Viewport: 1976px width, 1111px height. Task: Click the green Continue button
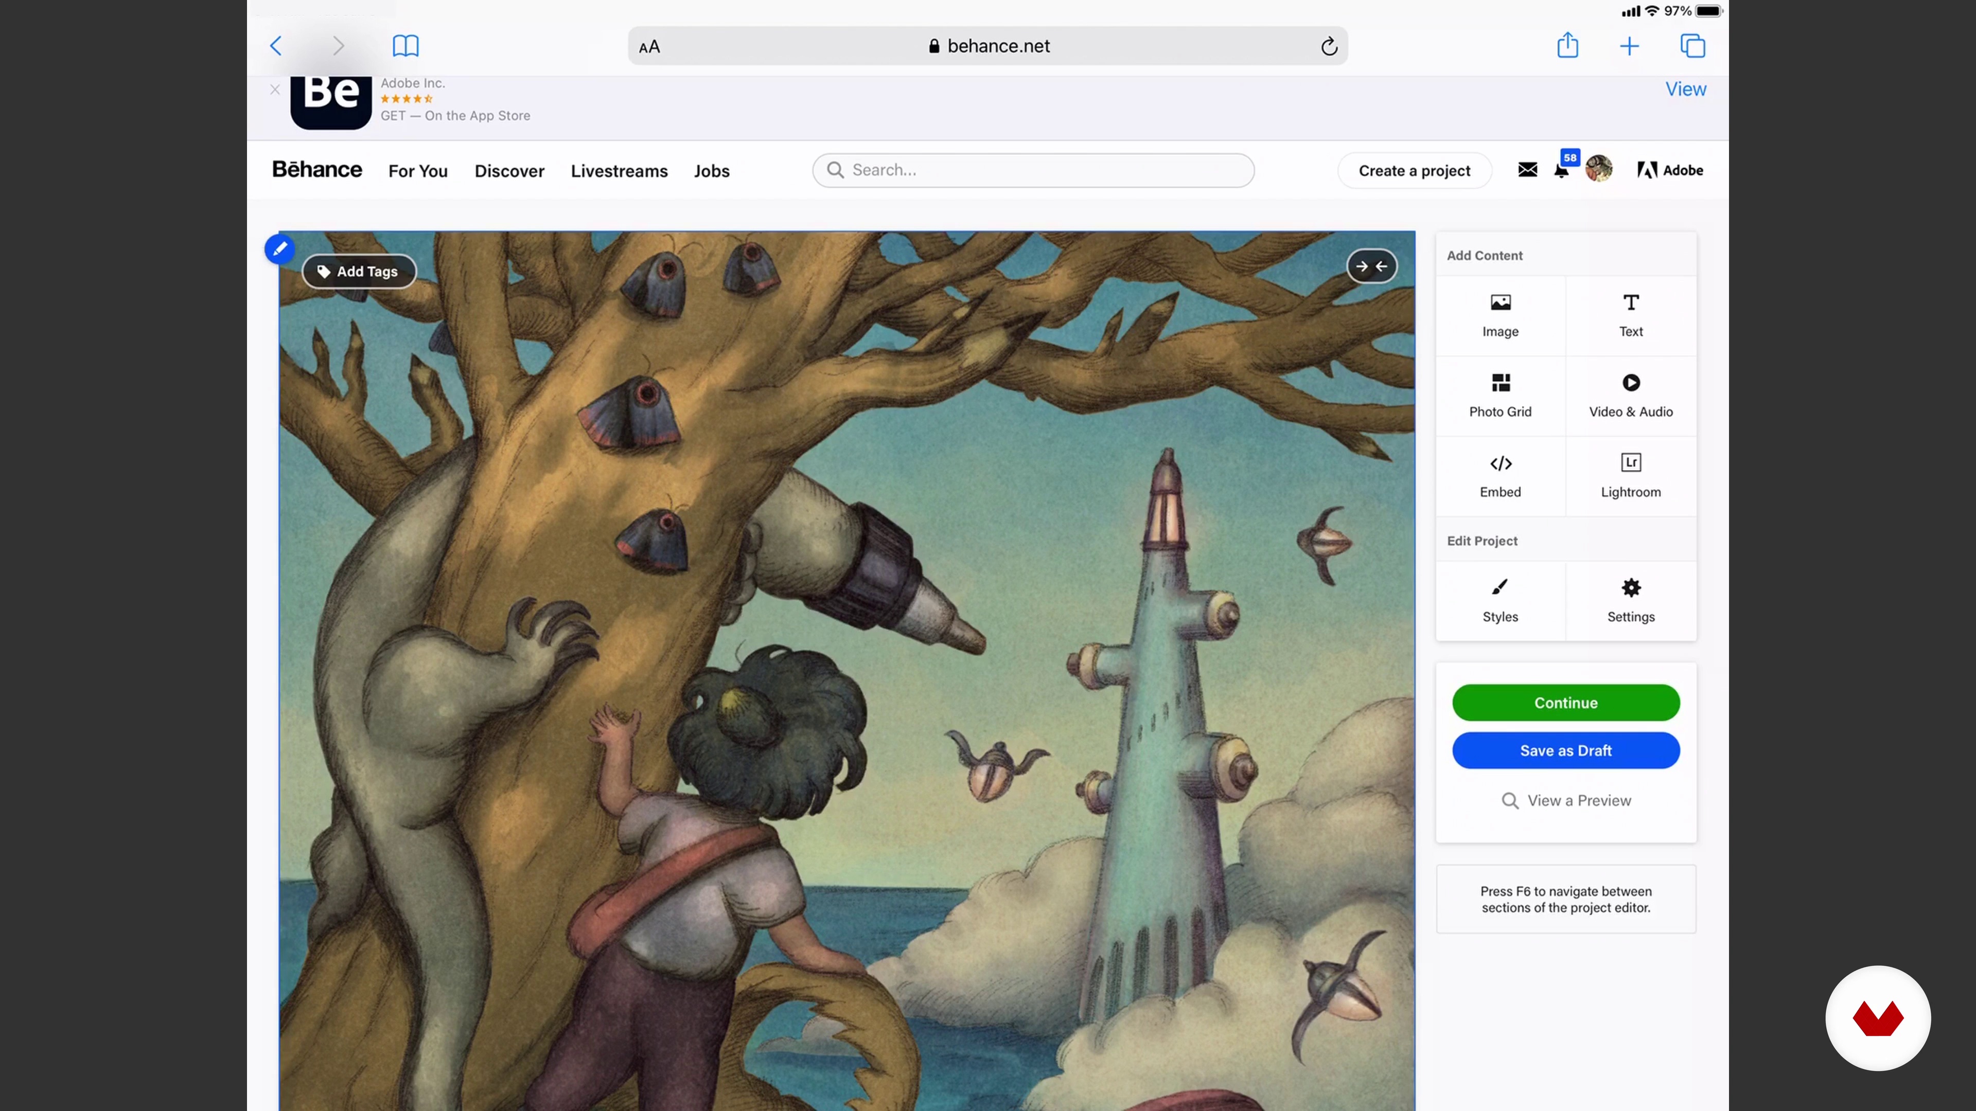point(1565,702)
